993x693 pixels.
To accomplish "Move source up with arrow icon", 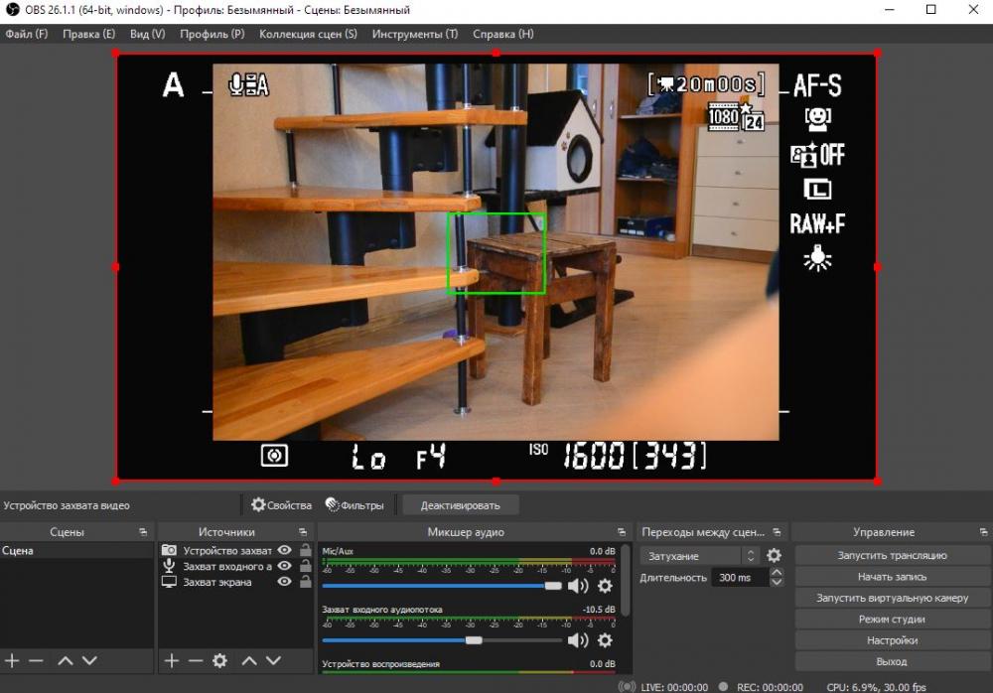I will [x=249, y=660].
